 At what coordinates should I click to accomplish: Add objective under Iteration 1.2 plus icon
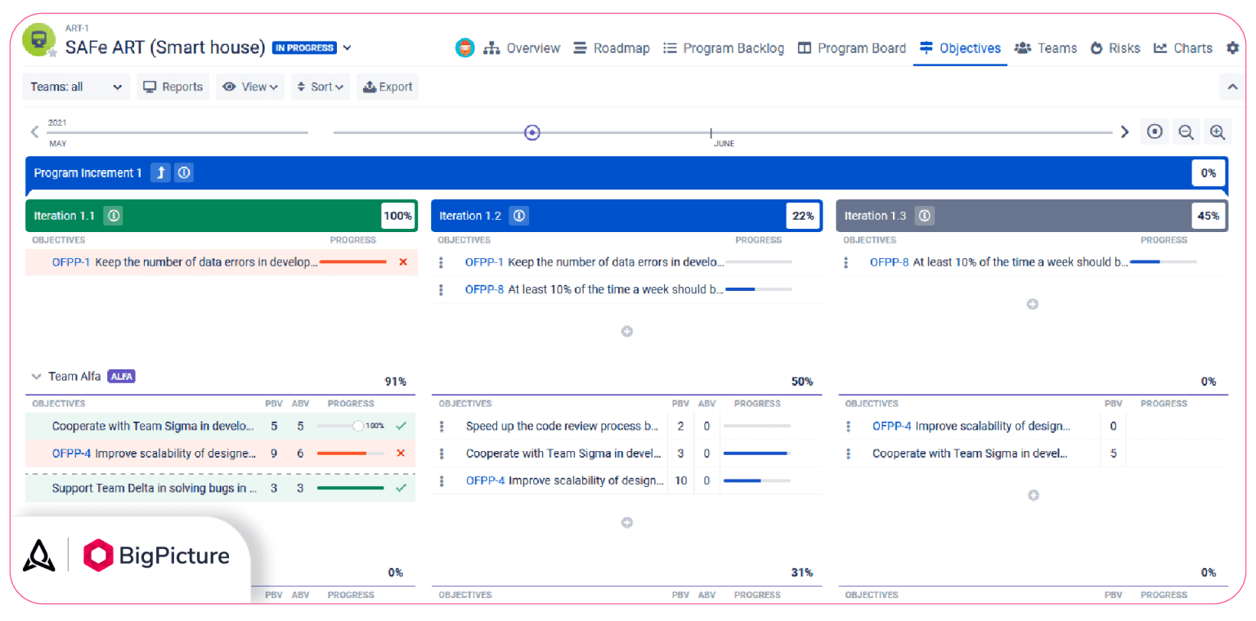627,332
